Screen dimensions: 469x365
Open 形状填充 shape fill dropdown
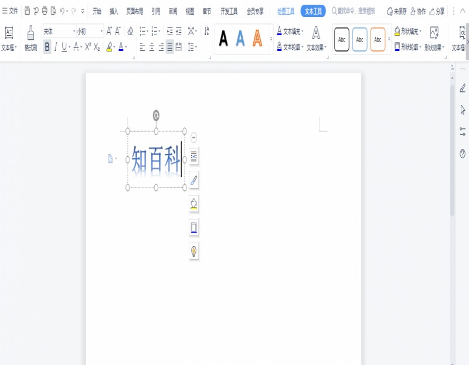coord(408,31)
